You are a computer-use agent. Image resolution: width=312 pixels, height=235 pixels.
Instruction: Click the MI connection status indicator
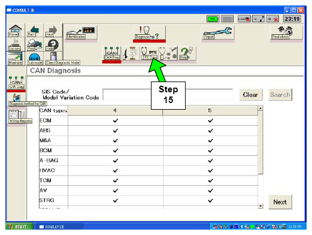coord(272,19)
